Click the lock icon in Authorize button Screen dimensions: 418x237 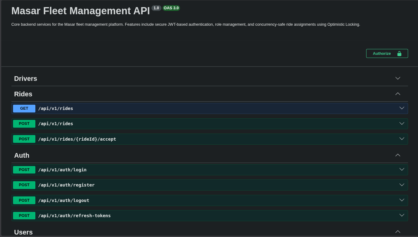pos(399,54)
